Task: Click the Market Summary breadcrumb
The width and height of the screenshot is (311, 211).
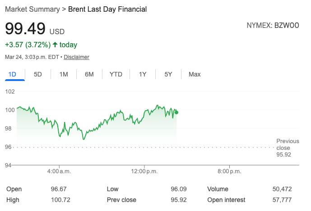Action: 32,9
